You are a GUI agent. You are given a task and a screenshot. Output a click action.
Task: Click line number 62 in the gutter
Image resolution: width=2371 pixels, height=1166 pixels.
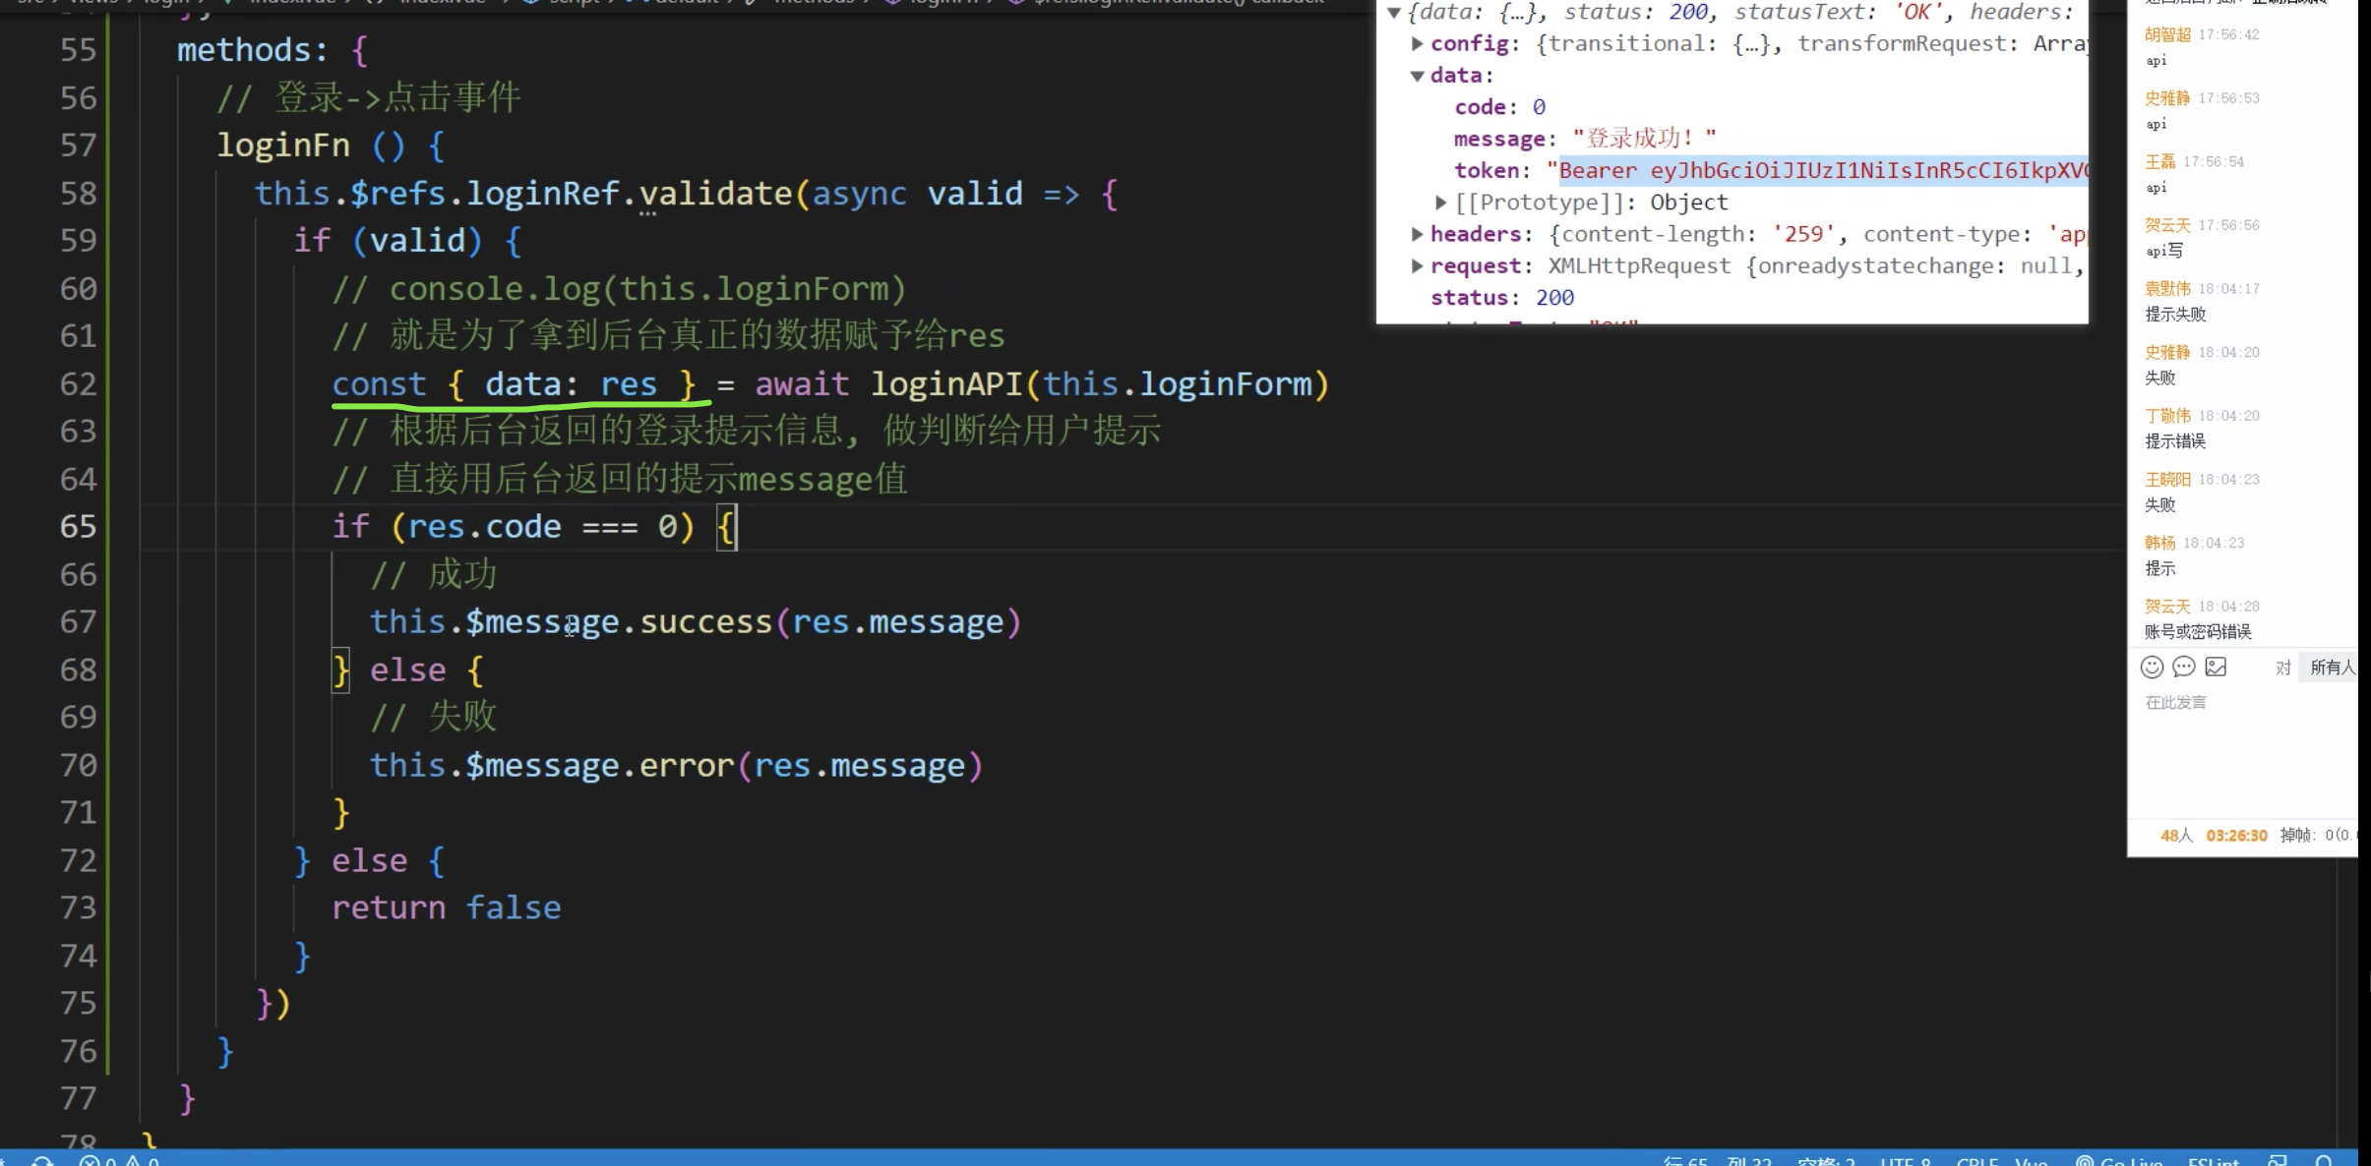coord(78,384)
